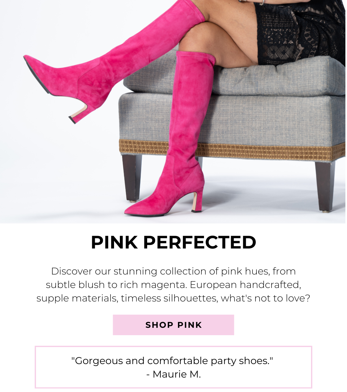Click the "Gorgeous and comfortable party shoes" quote
347x392 pixels.
[x=172, y=361]
